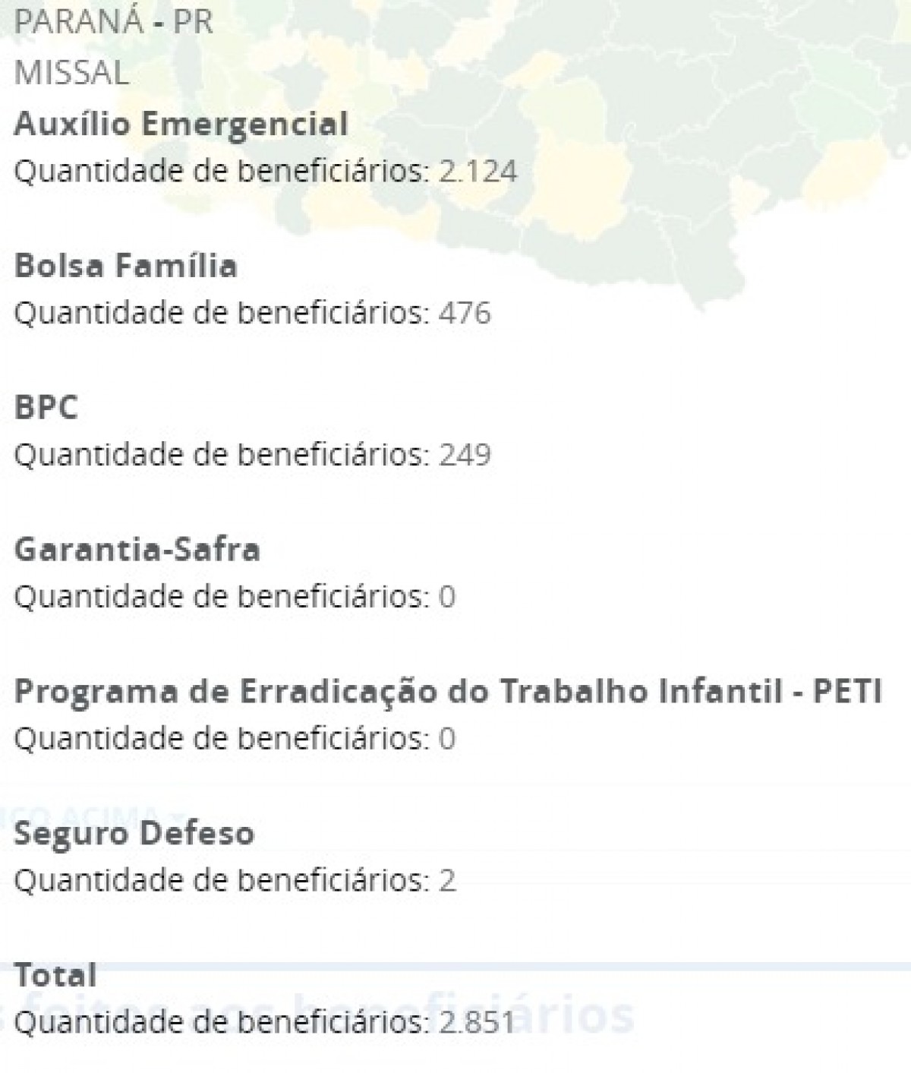Select the Seguro Defeso count of 2
The image size is (911, 1073).
(x=235, y=880)
